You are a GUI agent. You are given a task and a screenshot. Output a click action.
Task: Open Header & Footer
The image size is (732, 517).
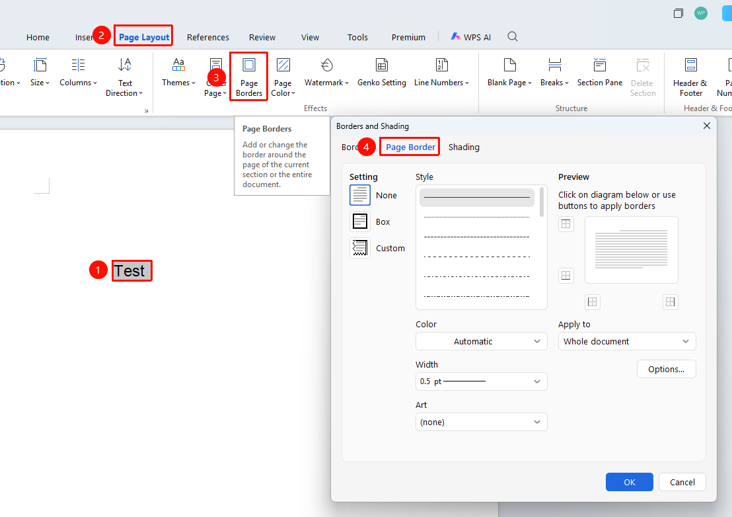click(x=690, y=77)
